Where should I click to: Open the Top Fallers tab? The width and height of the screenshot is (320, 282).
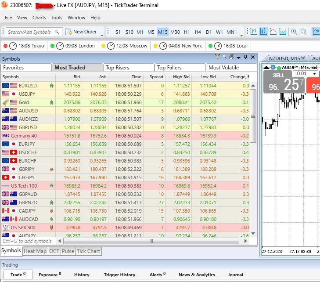tap(180, 68)
